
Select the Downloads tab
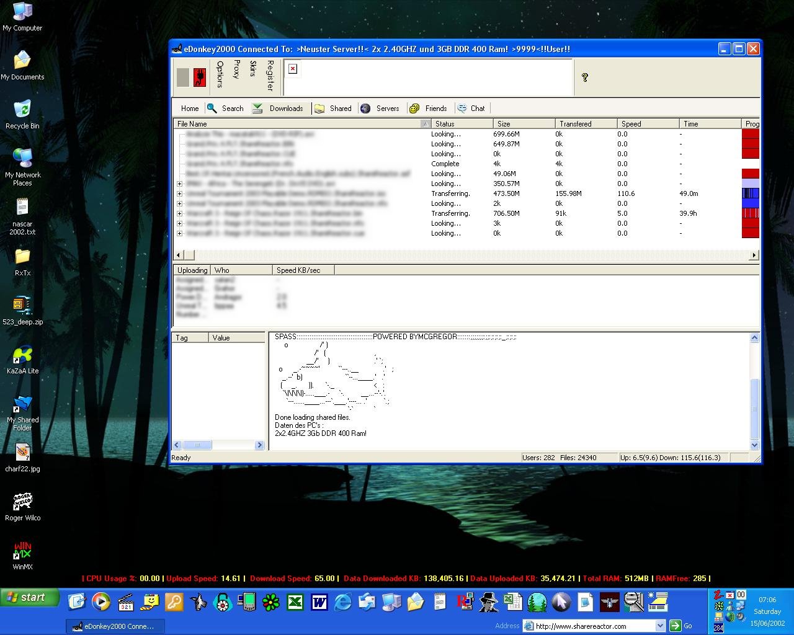[279, 109]
